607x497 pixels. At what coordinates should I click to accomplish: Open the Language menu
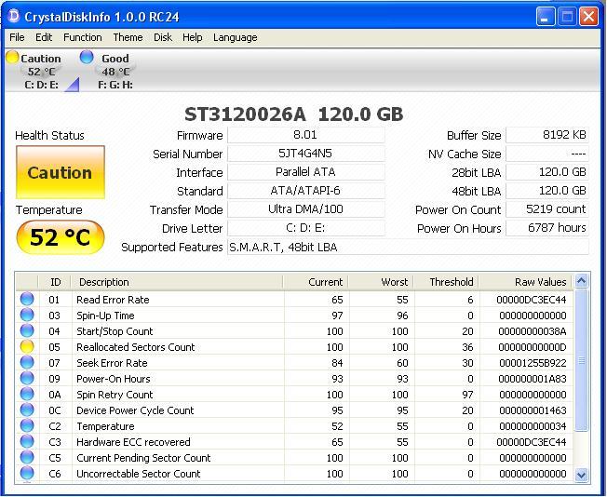pyautogui.click(x=235, y=37)
